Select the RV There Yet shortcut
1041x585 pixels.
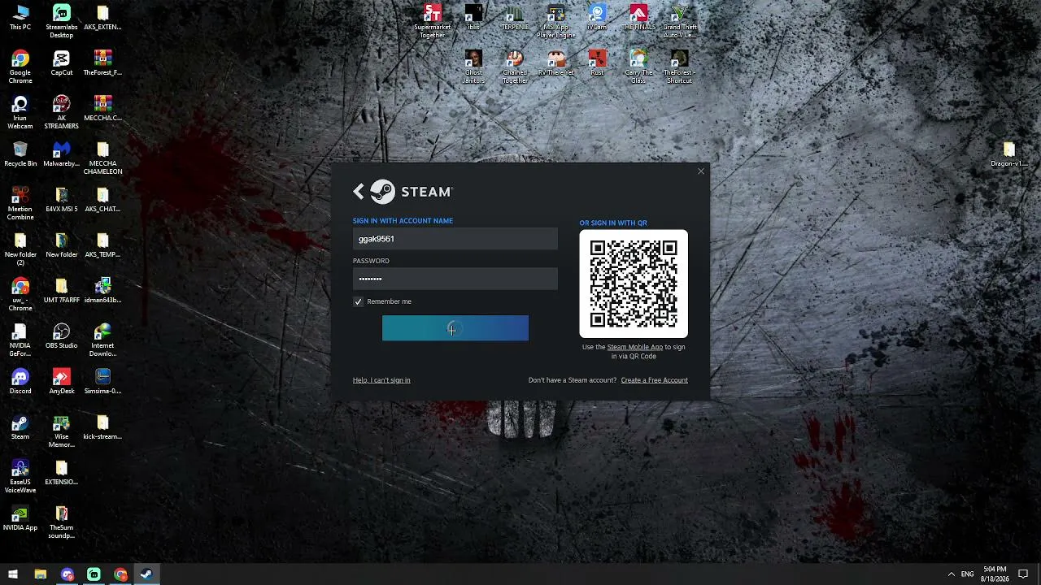[x=556, y=63]
